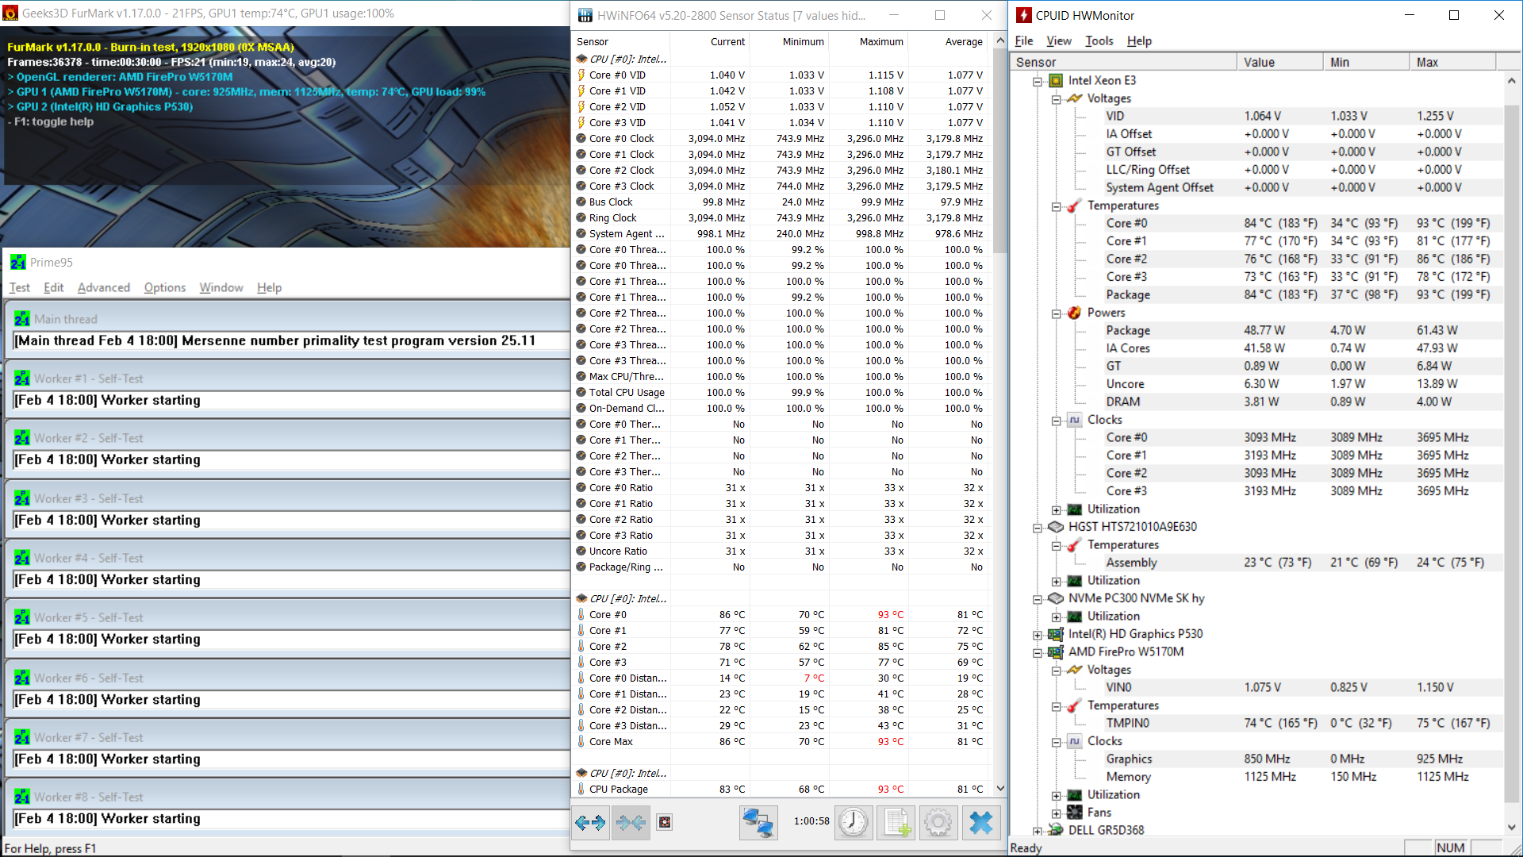Click the Max column header in HWMonitor
The width and height of the screenshot is (1523, 857).
click(1453, 62)
